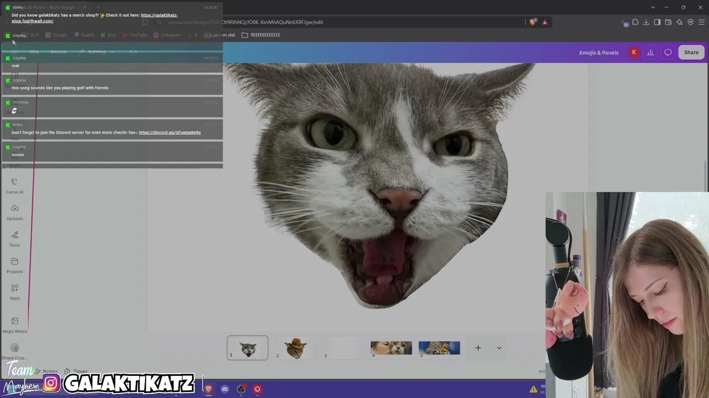Open the Kick bookmark
The width and height of the screenshot is (709, 398).
point(109,35)
